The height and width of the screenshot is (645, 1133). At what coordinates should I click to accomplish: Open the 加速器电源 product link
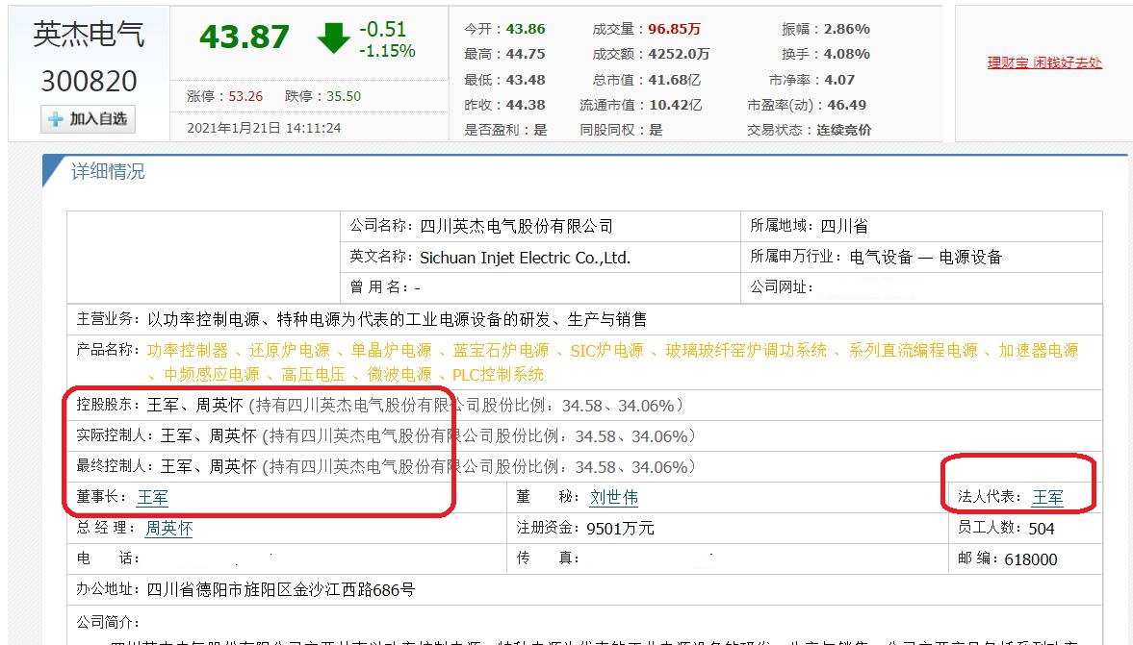point(1039,351)
